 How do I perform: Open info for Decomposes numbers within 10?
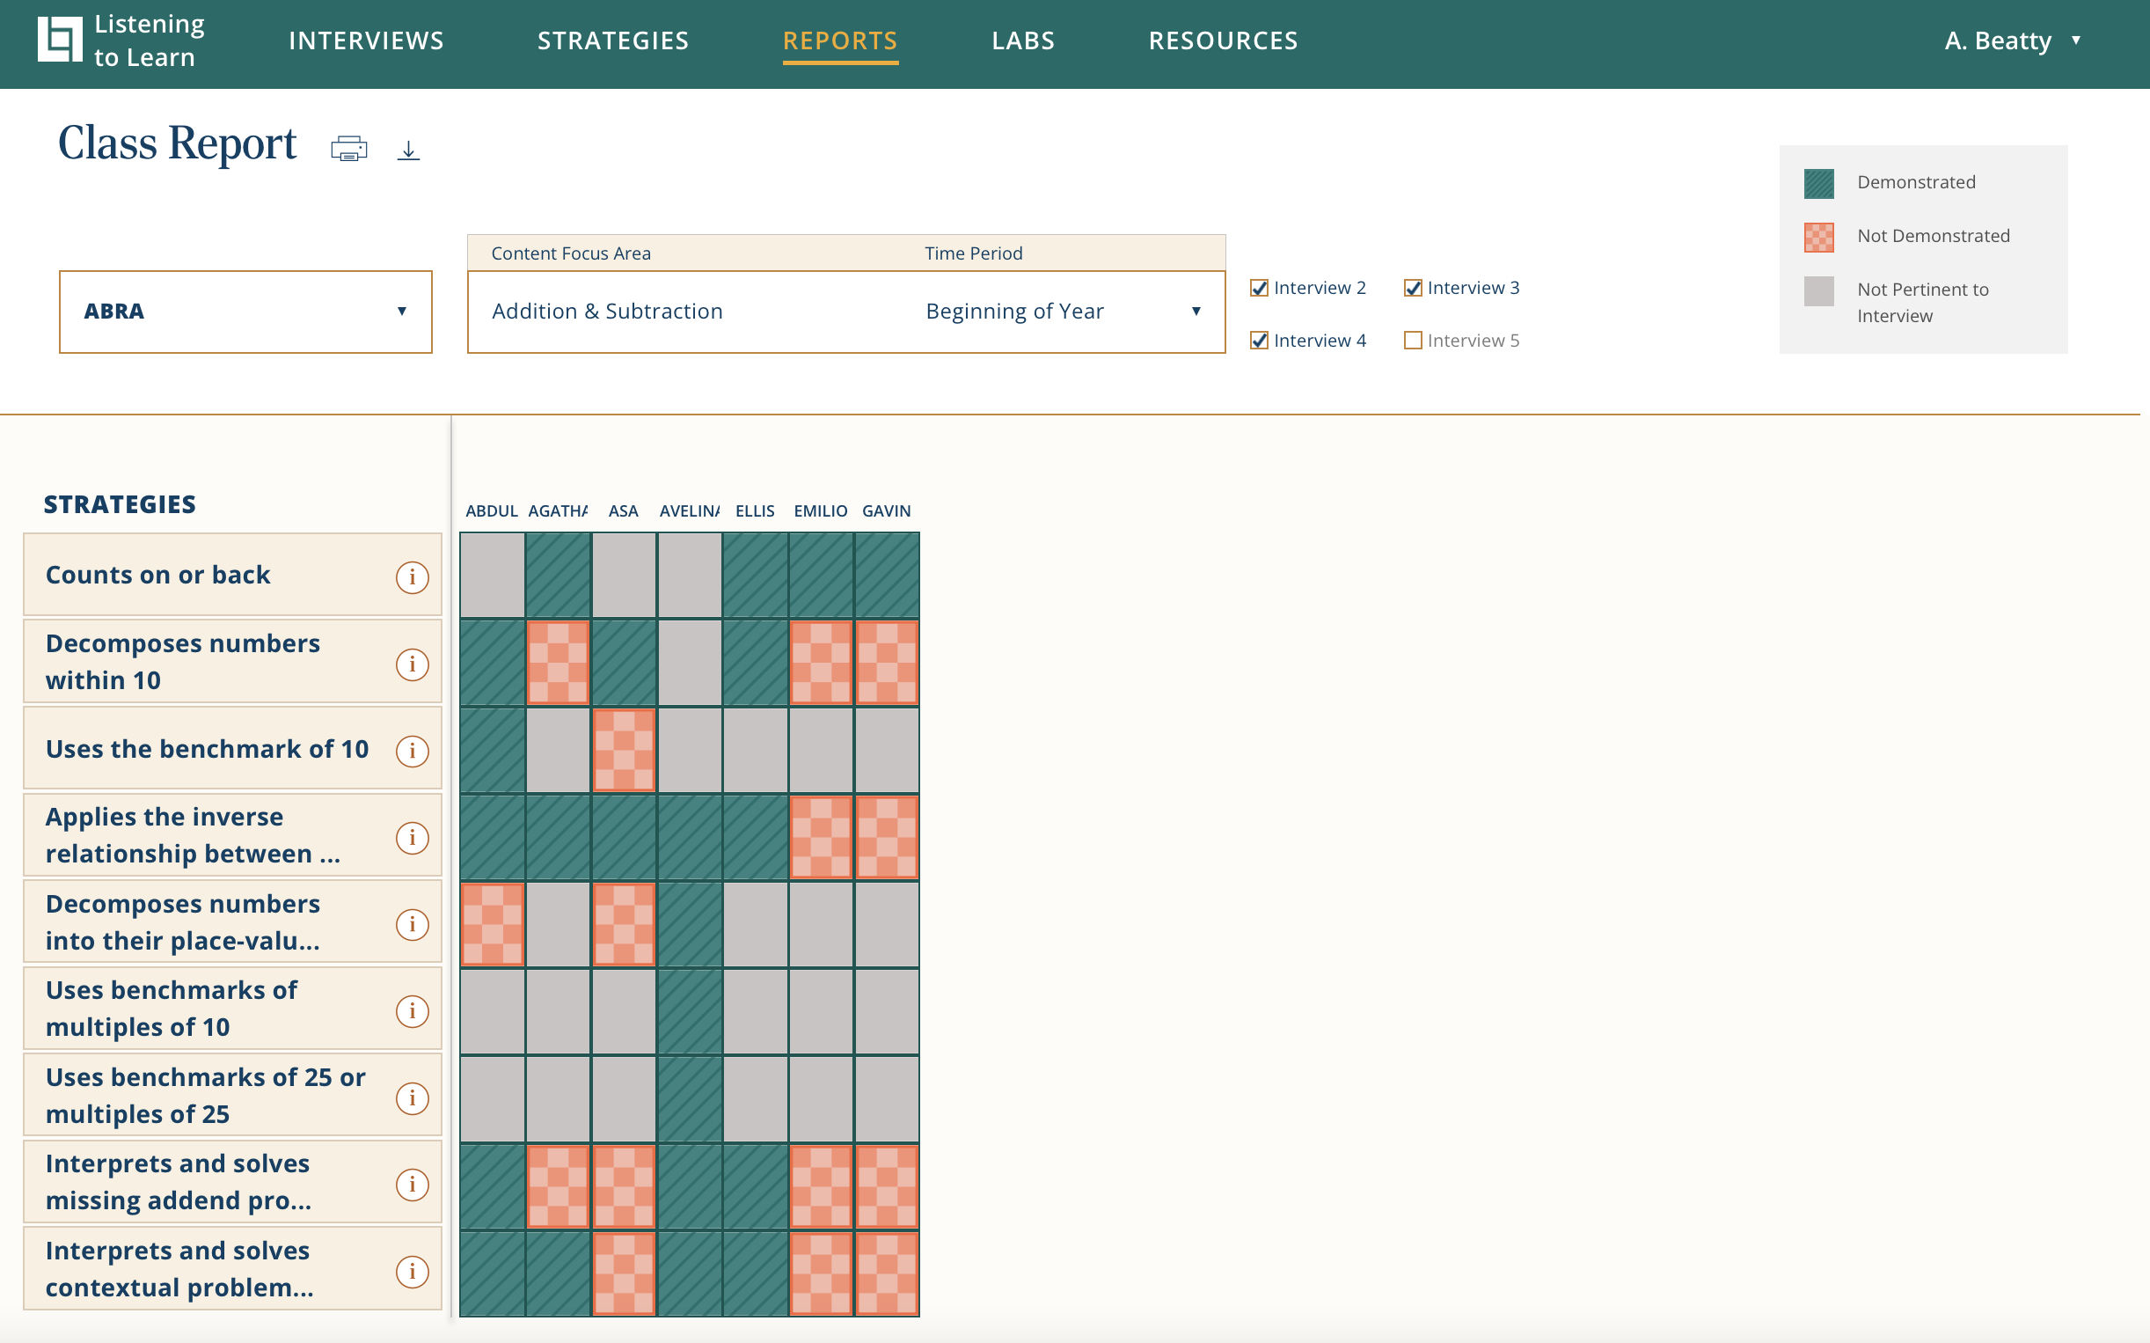click(412, 664)
